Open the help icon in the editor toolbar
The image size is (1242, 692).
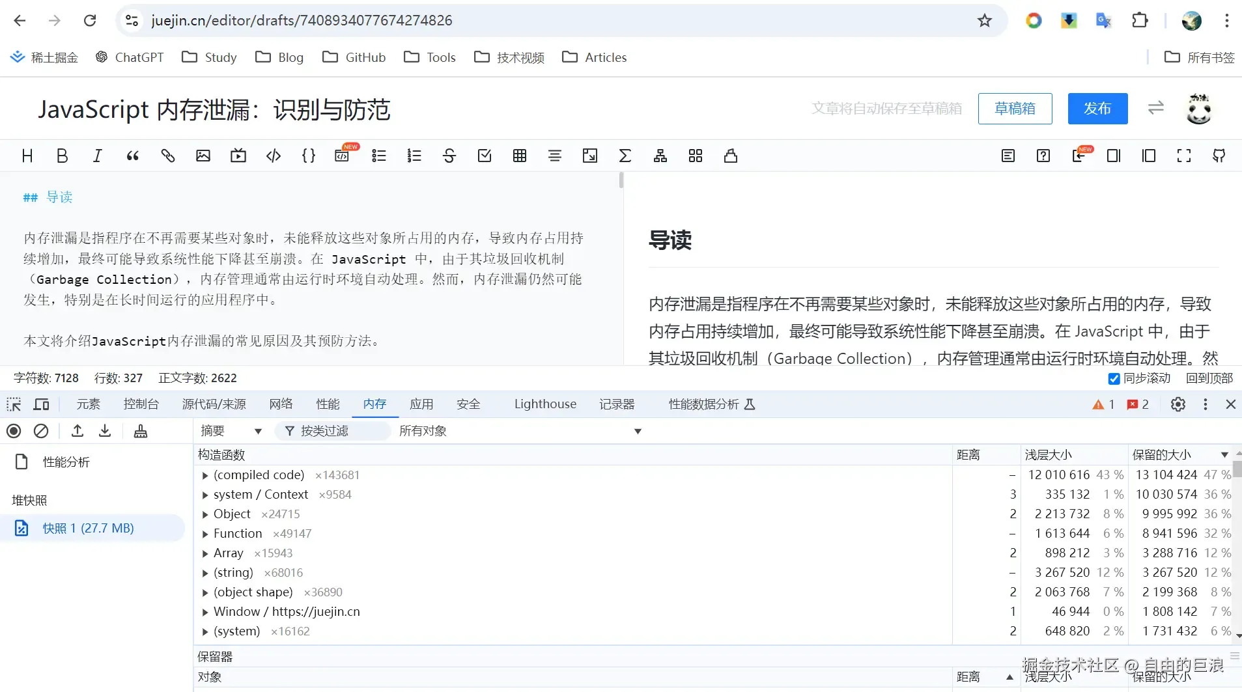1043,156
